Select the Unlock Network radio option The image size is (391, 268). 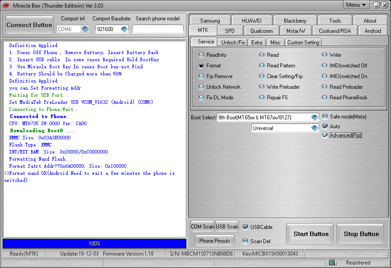point(201,87)
